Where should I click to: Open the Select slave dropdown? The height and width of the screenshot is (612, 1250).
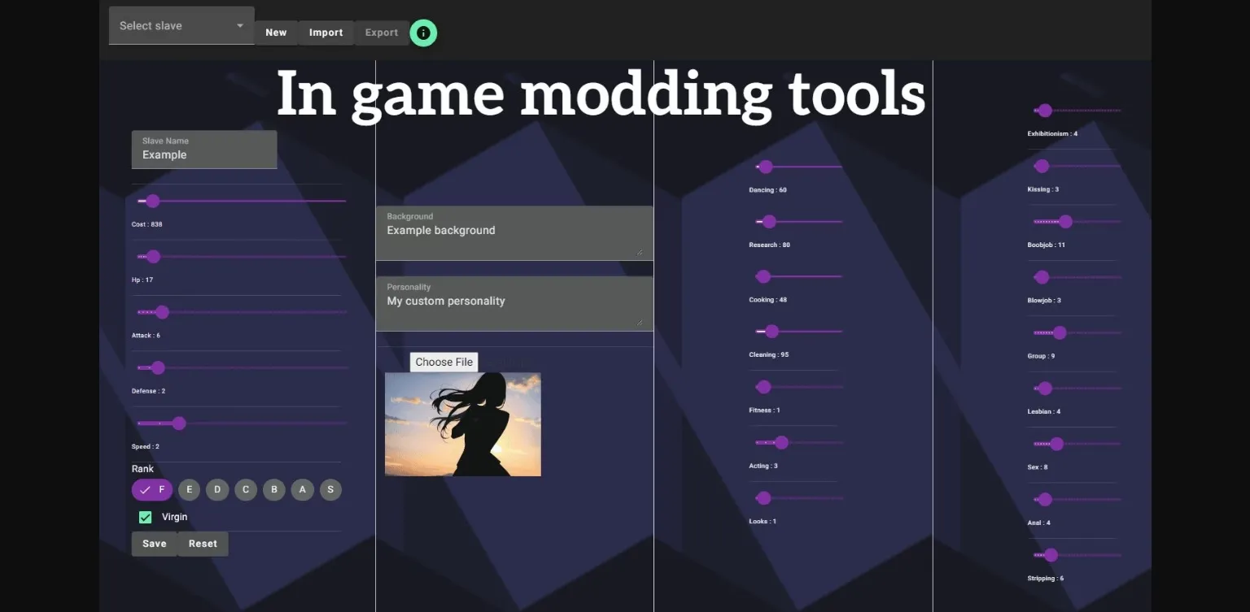tap(181, 26)
